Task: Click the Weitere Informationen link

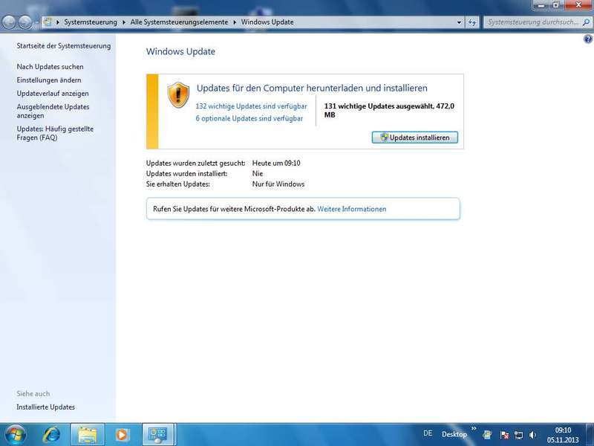Action: [351, 209]
